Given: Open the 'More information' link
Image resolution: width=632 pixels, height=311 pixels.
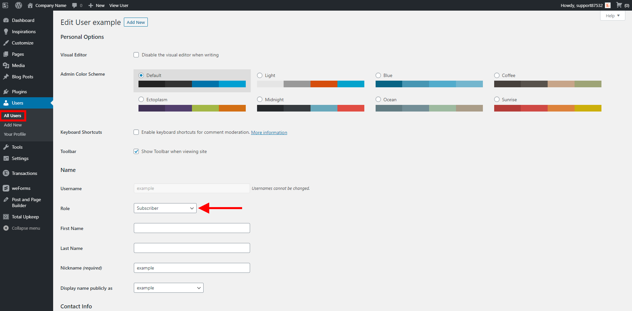Looking at the screenshot, I should pyautogui.click(x=269, y=132).
